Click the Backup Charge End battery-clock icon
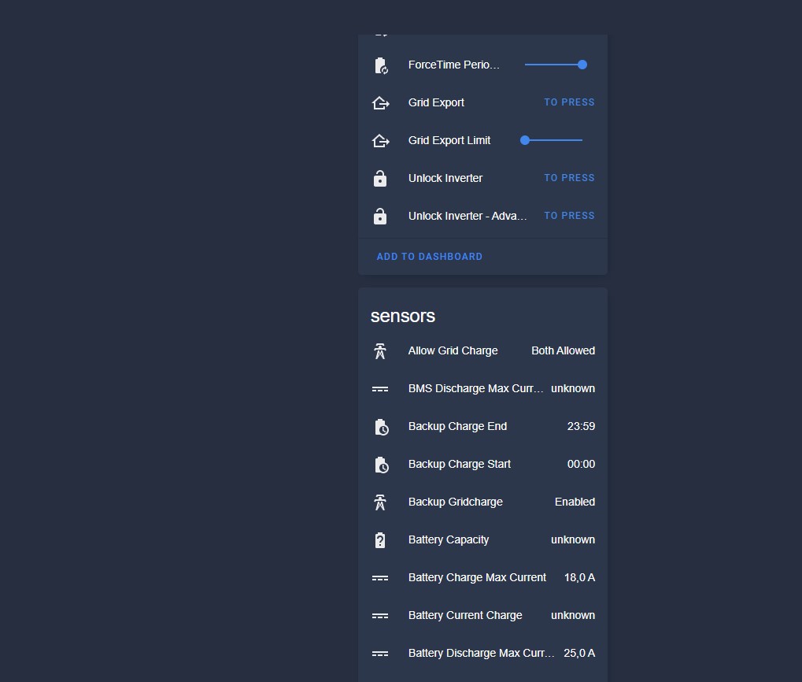The height and width of the screenshot is (682, 802). [x=382, y=427]
